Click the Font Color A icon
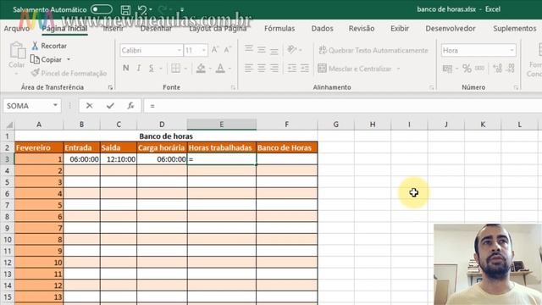 click(220, 68)
